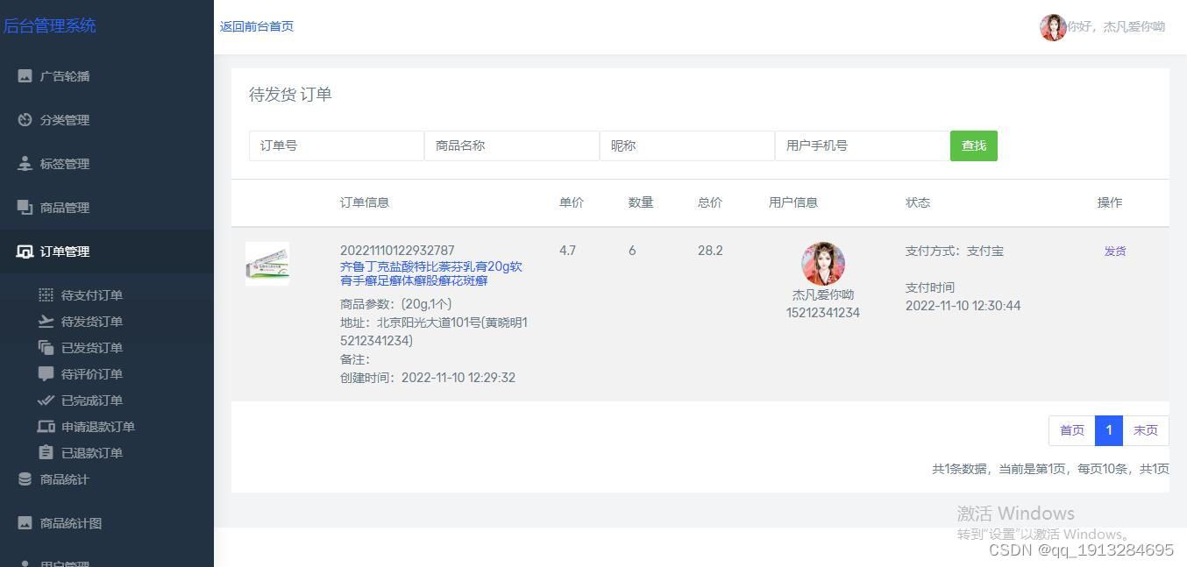Click the 待评价订单 comment icon
Image resolution: width=1187 pixels, height=567 pixels.
[46, 374]
